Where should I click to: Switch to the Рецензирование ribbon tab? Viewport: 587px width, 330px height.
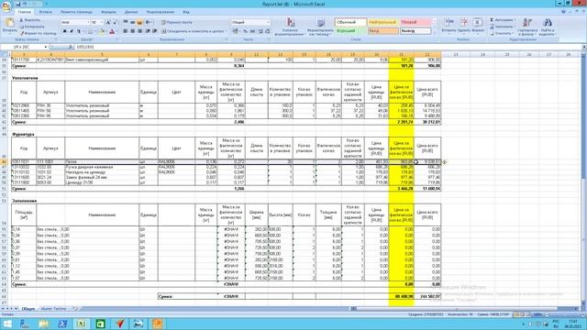coord(161,12)
